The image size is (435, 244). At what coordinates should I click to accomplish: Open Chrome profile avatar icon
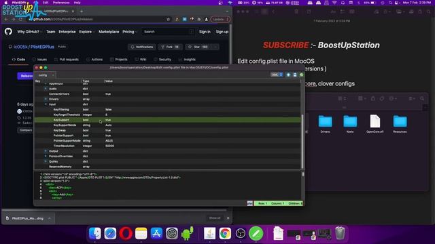(x=206, y=19)
